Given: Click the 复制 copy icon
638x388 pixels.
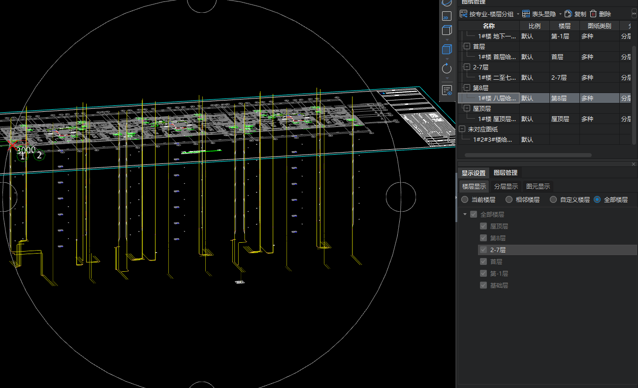Looking at the screenshot, I should [x=568, y=14].
